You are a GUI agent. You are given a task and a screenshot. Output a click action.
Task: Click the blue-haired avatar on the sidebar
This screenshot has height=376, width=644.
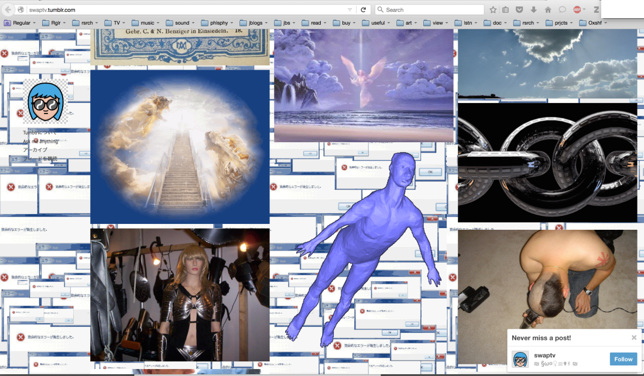click(45, 103)
